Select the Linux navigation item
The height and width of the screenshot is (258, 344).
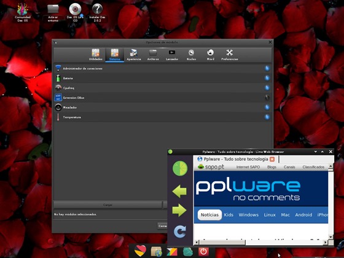[x=270, y=215]
